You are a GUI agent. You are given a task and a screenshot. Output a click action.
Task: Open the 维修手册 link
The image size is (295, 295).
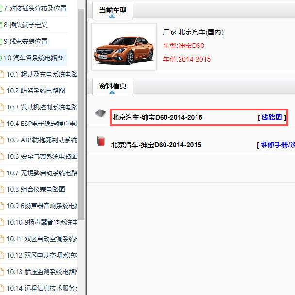click(278, 145)
